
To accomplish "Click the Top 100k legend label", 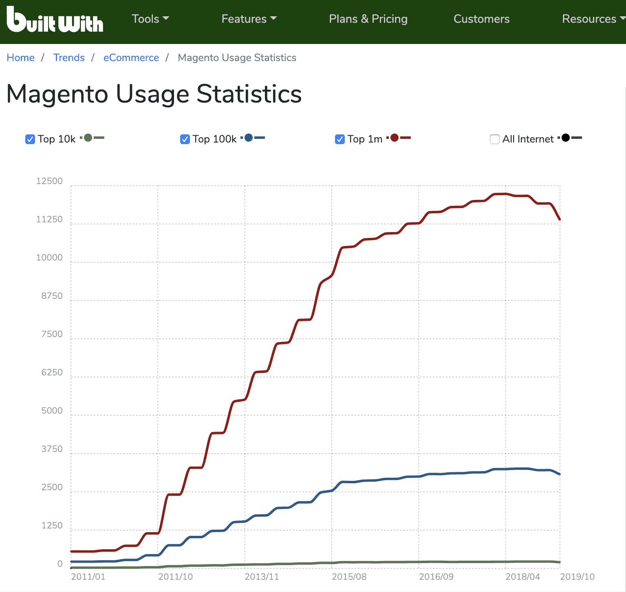I will 214,139.
